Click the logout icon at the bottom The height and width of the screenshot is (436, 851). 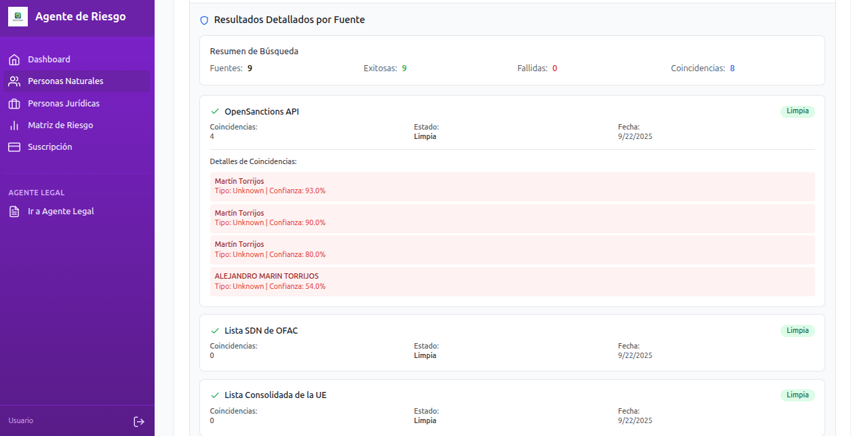[x=139, y=421]
